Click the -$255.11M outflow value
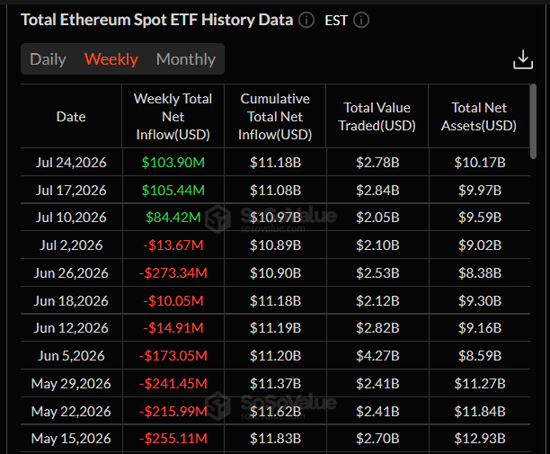The image size is (550, 454). coord(173,438)
